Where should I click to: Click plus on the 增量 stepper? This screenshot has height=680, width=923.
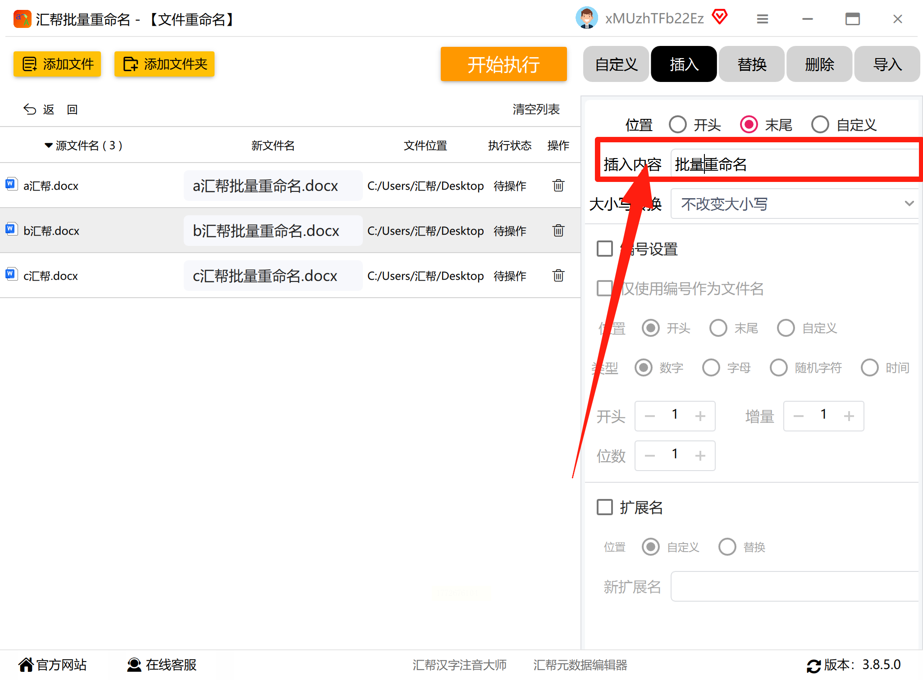pyautogui.click(x=849, y=416)
